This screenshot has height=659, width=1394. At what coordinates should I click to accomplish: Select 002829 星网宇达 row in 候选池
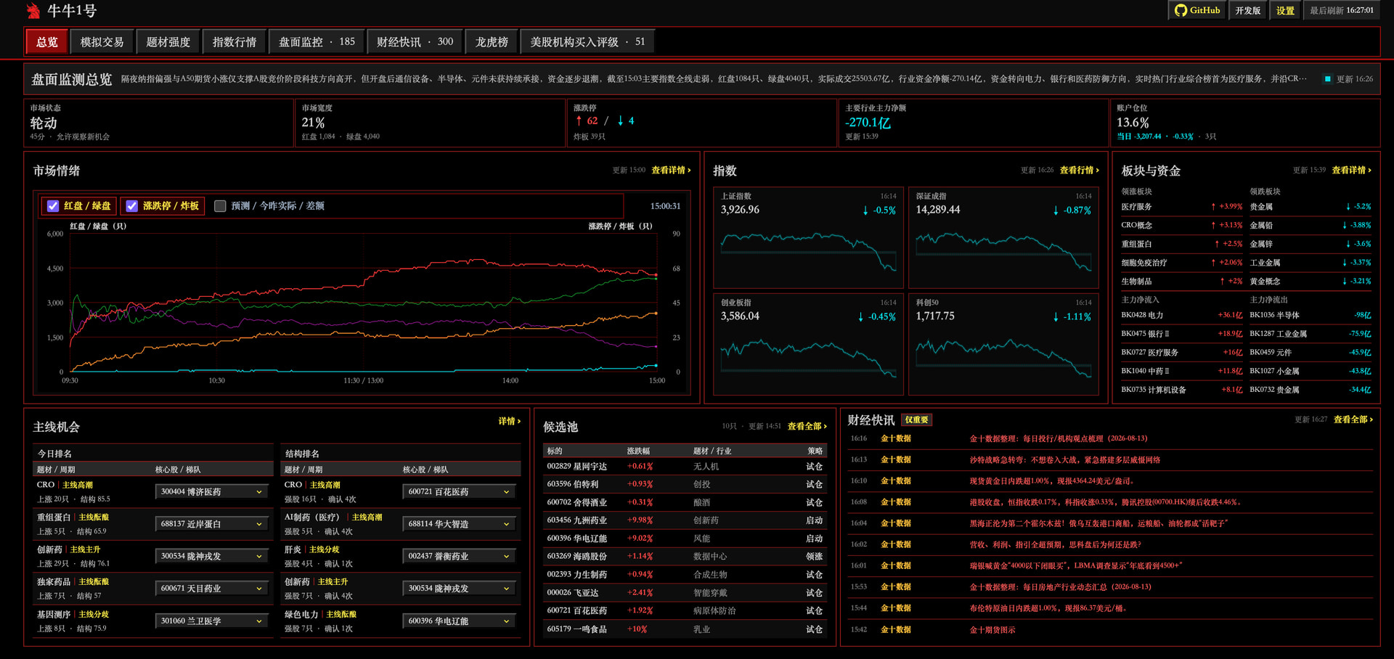click(x=685, y=467)
